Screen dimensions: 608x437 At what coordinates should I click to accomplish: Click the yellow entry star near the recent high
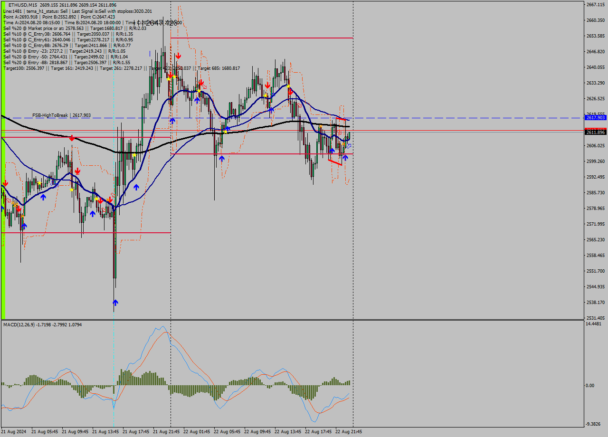click(288, 87)
